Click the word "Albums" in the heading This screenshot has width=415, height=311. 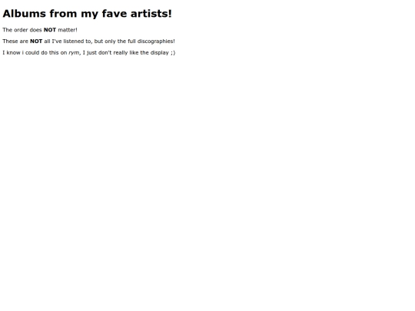pyautogui.click(x=25, y=14)
